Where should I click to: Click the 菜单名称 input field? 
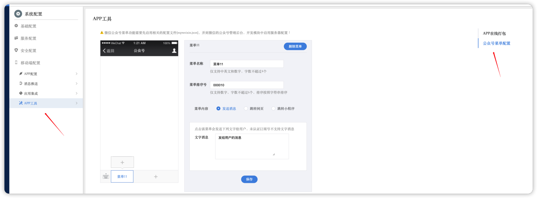247,64
